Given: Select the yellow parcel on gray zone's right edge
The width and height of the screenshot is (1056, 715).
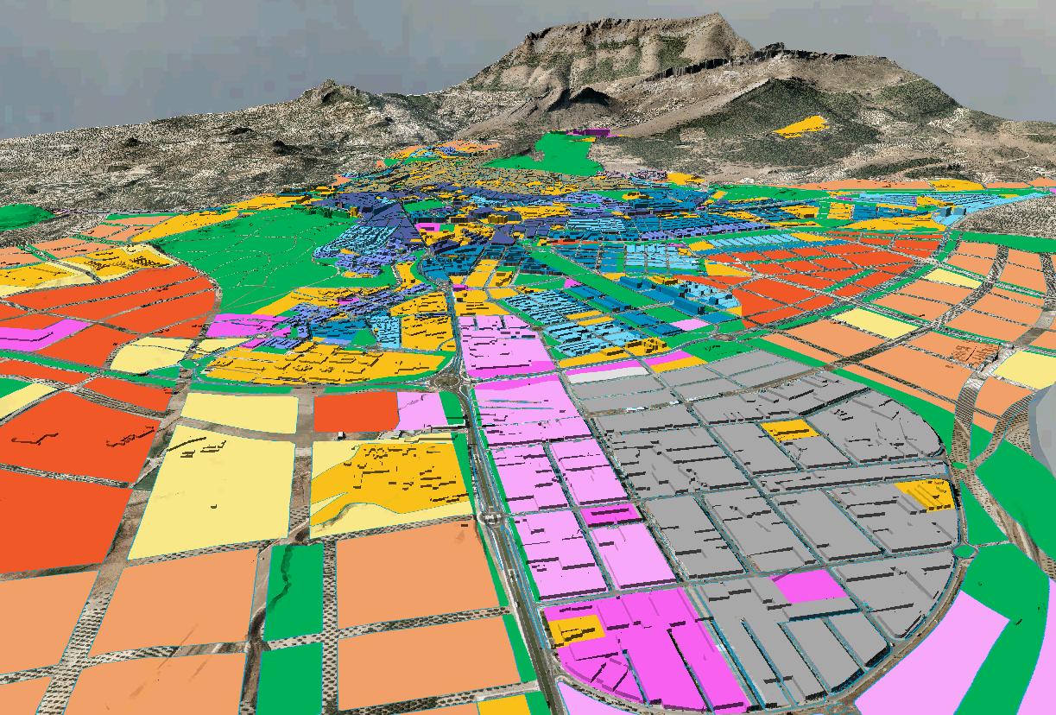Looking at the screenshot, I should pyautogui.click(x=927, y=494).
